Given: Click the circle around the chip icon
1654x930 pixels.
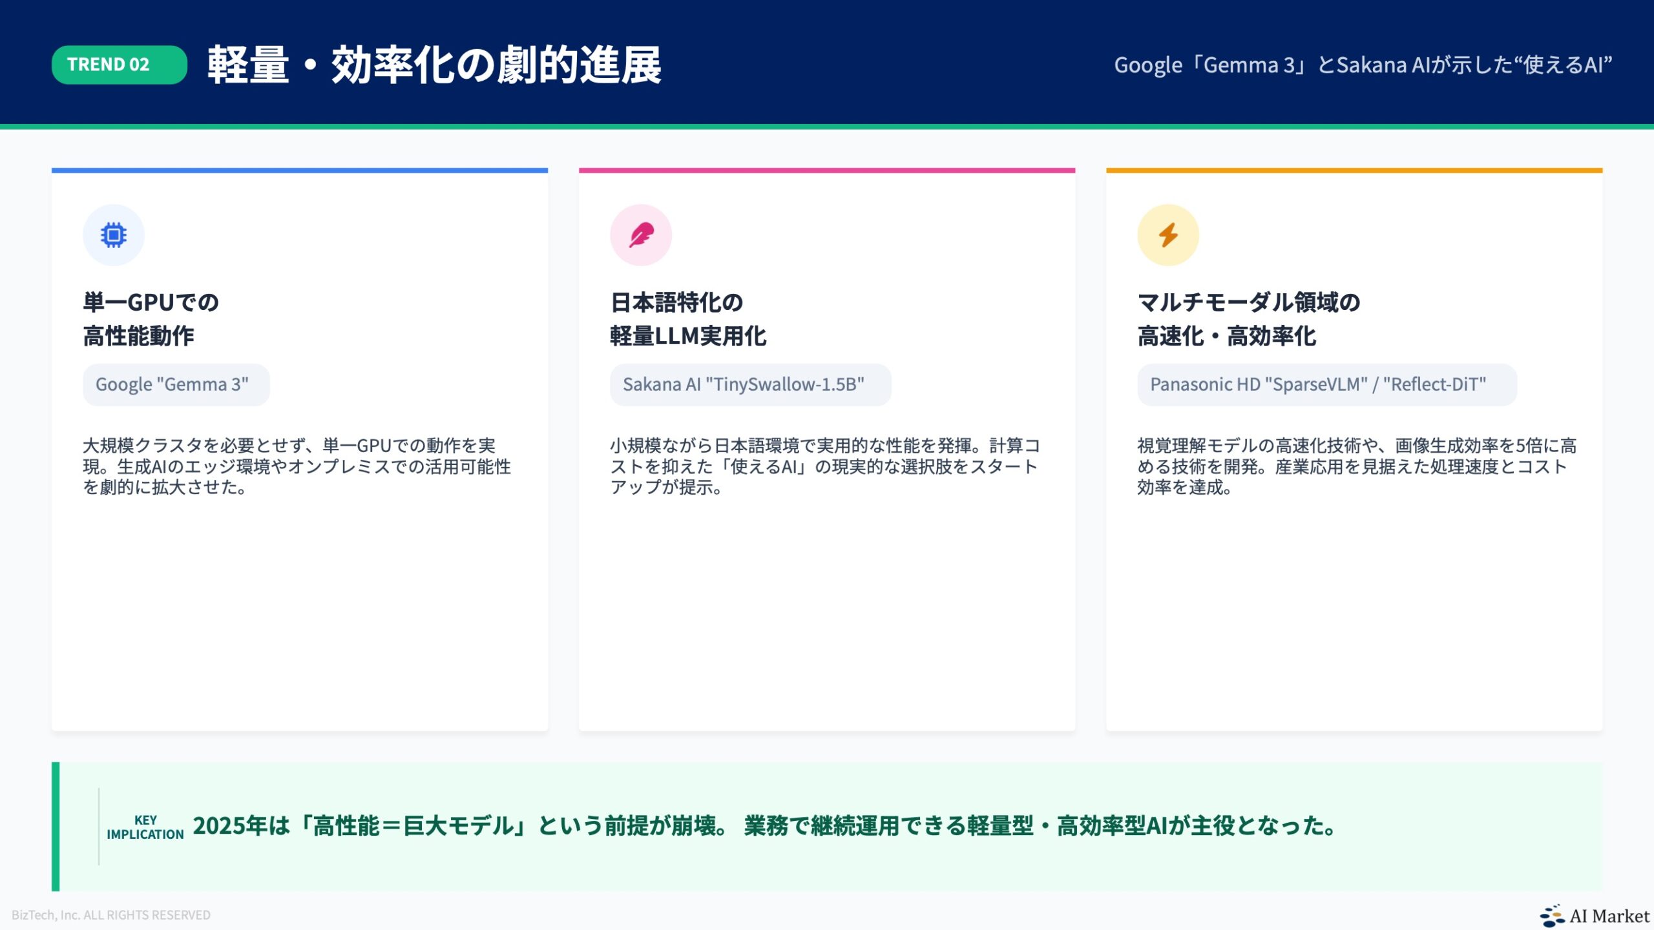Looking at the screenshot, I should (x=113, y=234).
